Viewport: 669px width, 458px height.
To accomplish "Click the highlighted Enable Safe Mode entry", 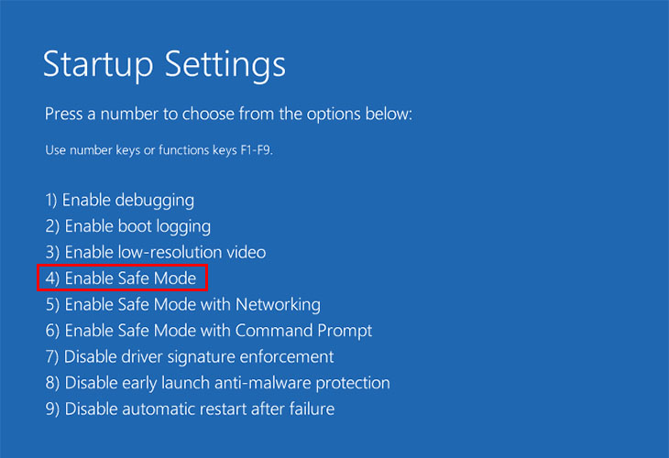I will [x=121, y=278].
